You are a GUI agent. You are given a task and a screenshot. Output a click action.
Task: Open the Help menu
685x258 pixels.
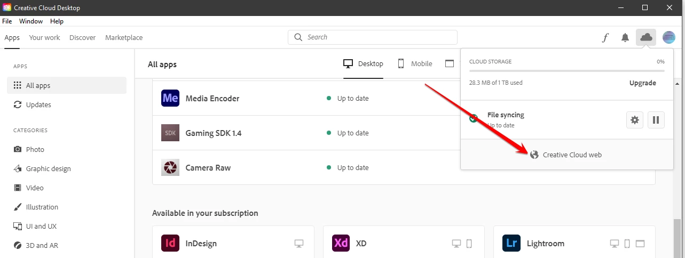click(x=57, y=21)
